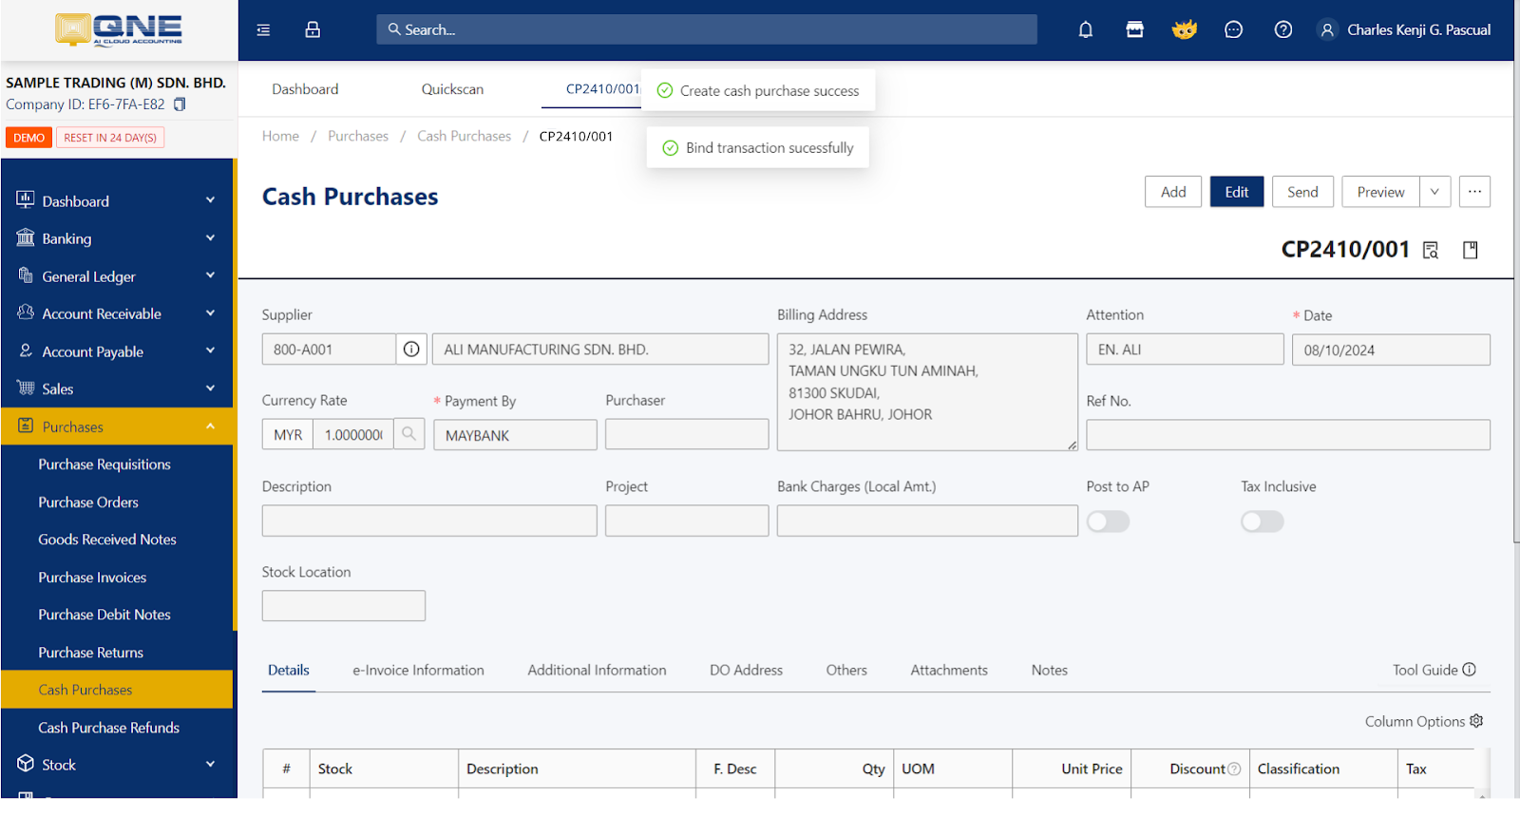Viewport: 1520px width, 815px height.
Task: Click the Banking building icon in sidebar
Action: [26, 237]
